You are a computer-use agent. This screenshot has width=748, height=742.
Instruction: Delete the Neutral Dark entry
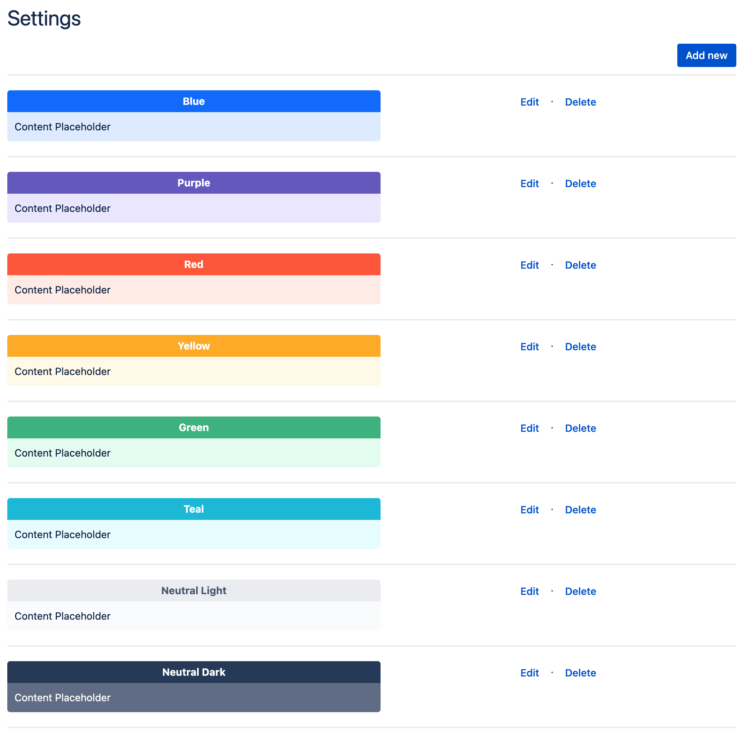(x=580, y=673)
